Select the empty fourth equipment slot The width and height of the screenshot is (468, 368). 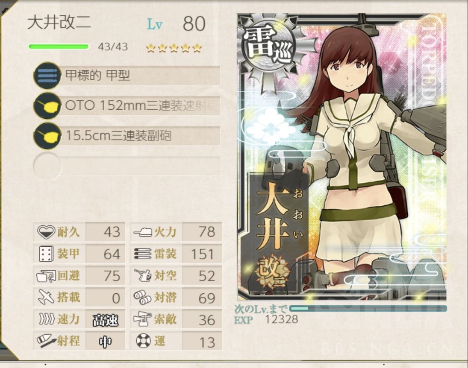(127, 166)
